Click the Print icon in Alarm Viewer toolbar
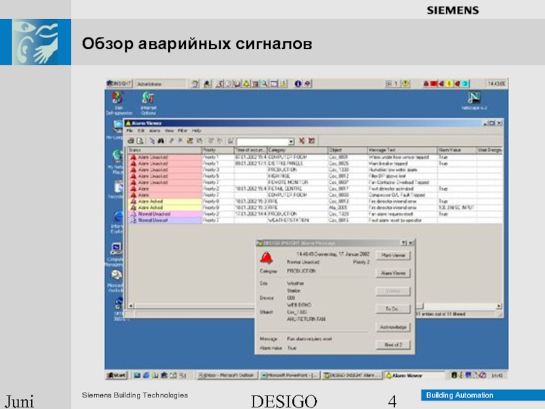Image resolution: width=545 pixels, height=409 pixels. click(131, 141)
